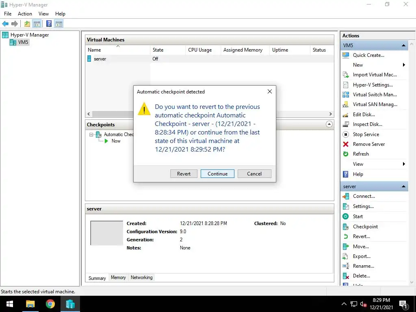Screen dimensions: 416x312
Task: Click the Up one level folder icon
Action: [x=27, y=24]
